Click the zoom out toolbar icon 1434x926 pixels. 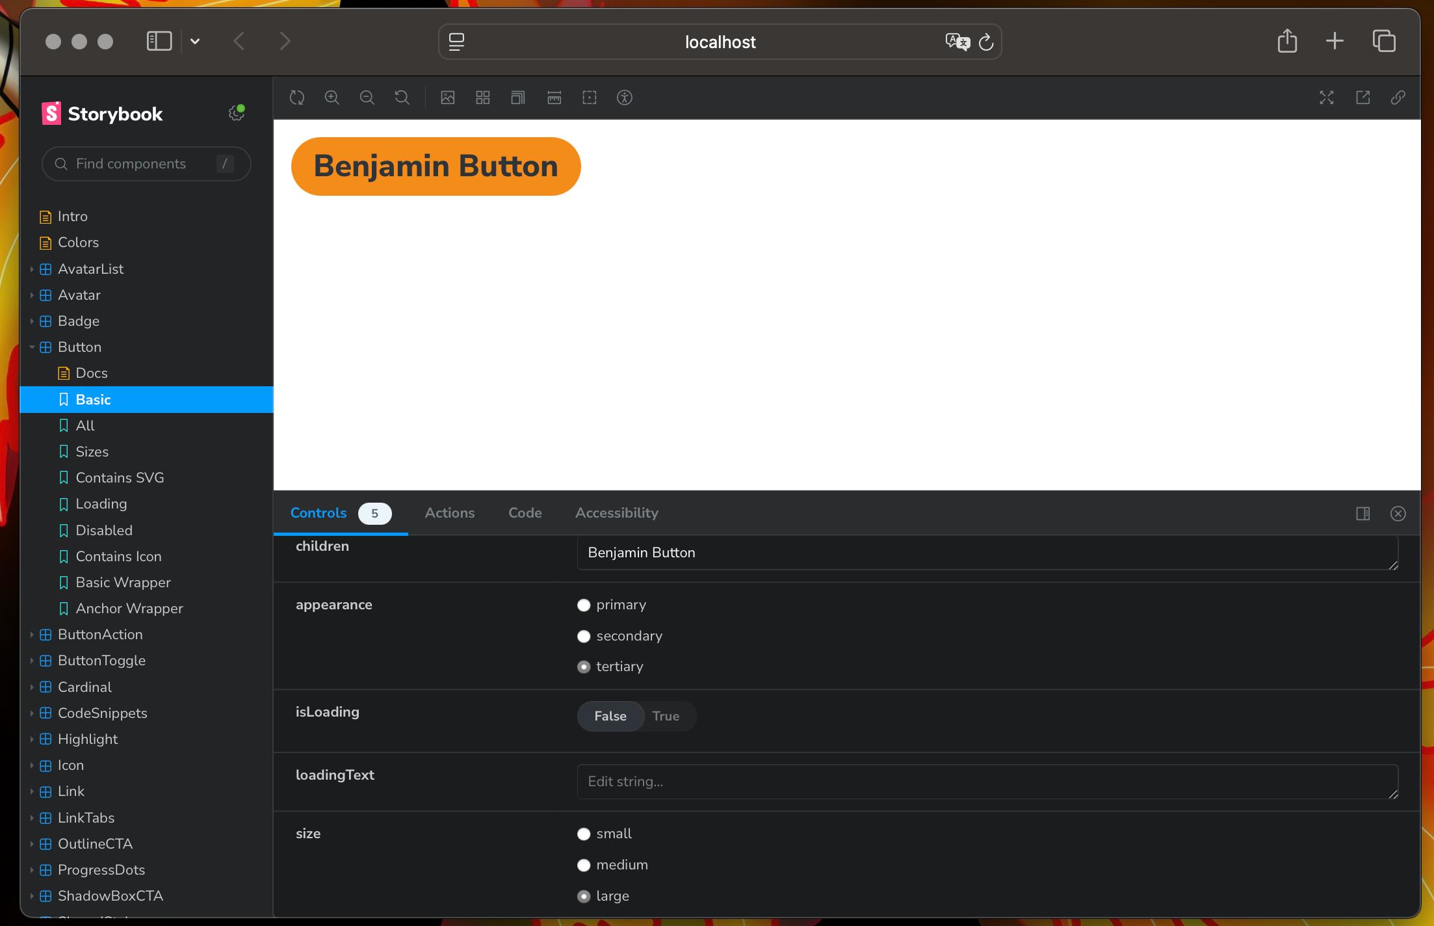pos(367,98)
